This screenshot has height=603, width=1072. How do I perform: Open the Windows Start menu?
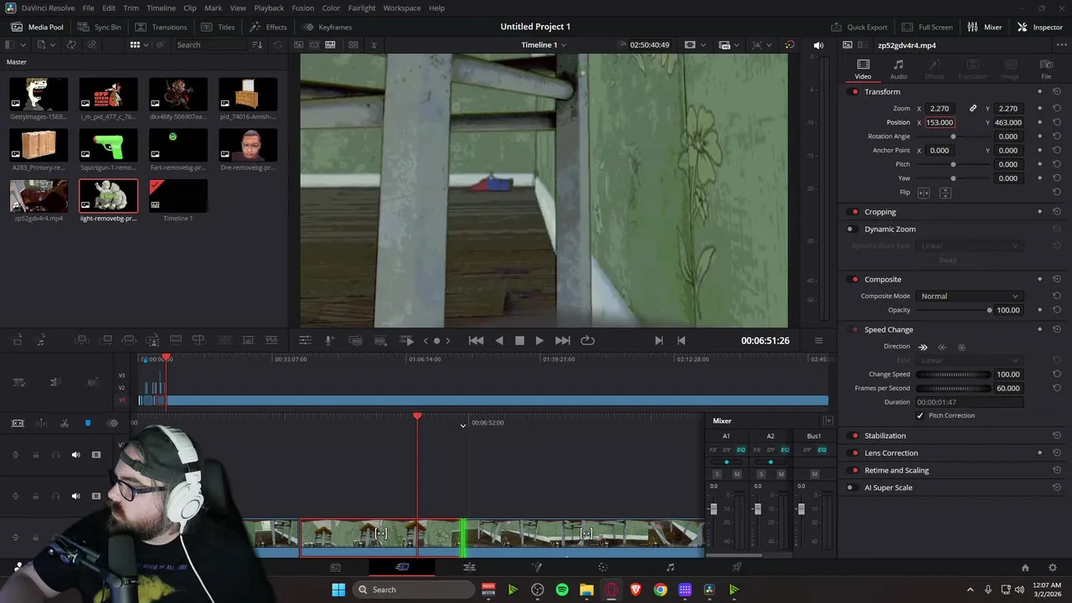click(338, 590)
